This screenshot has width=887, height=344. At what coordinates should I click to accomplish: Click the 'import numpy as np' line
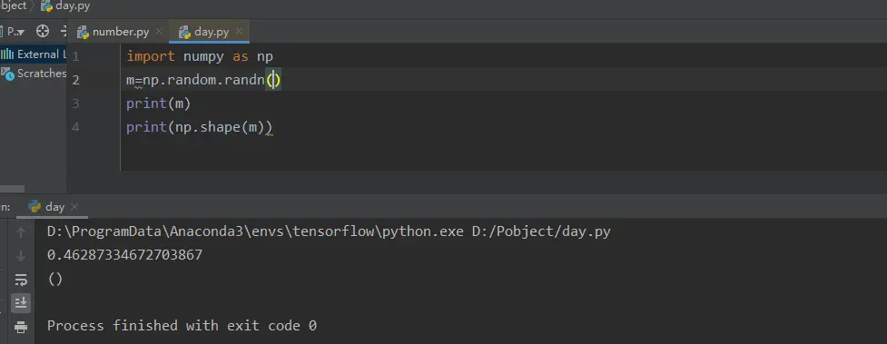coord(200,56)
